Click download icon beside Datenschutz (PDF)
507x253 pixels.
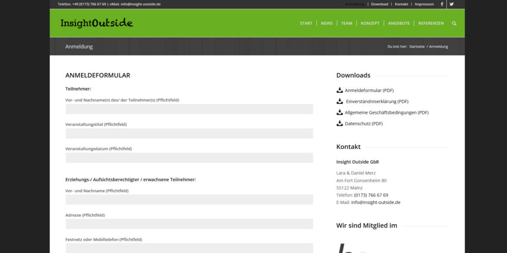[x=340, y=123]
